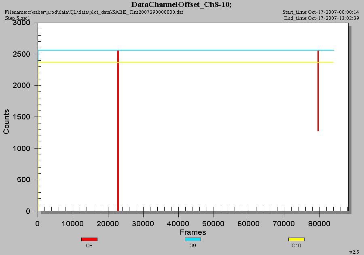Click the 3000 y-axis tick label

[21, 23]
